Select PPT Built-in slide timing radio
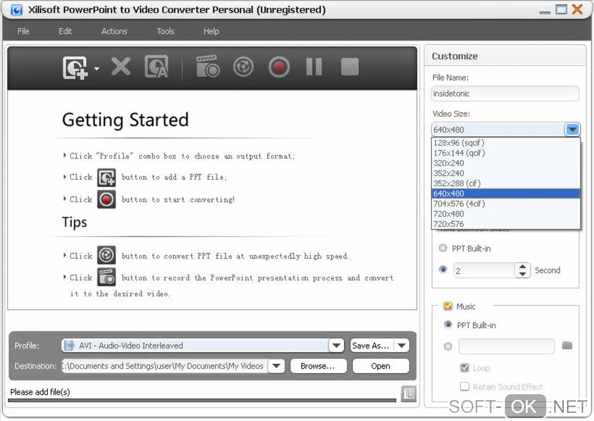Screen dimensions: 594x421 443,248
